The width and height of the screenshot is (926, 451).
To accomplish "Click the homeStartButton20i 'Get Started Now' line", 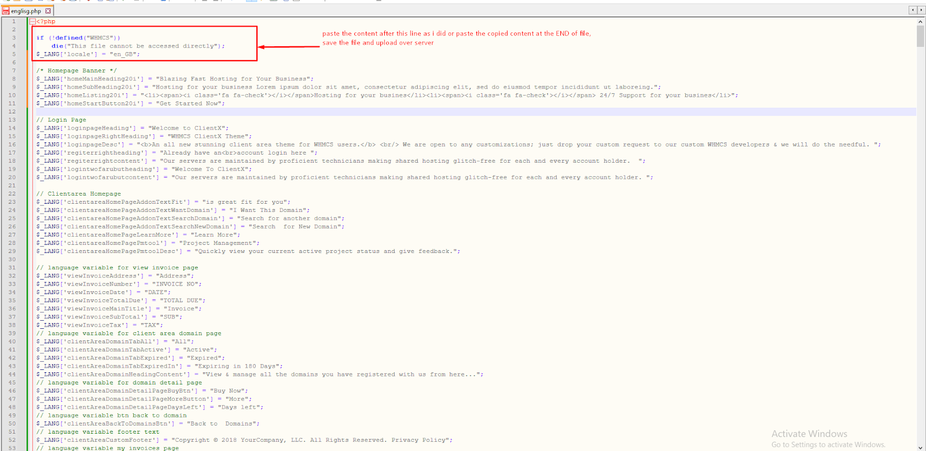I will pyautogui.click(x=130, y=104).
